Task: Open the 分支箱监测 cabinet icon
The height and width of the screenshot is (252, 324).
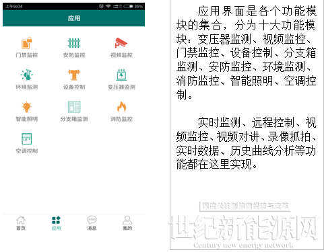Action: click(74, 107)
